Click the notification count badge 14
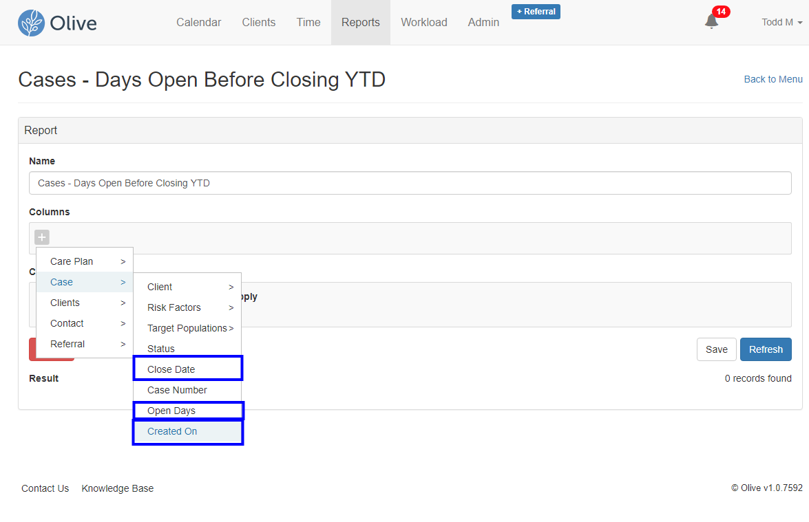809x522 pixels. point(721,11)
